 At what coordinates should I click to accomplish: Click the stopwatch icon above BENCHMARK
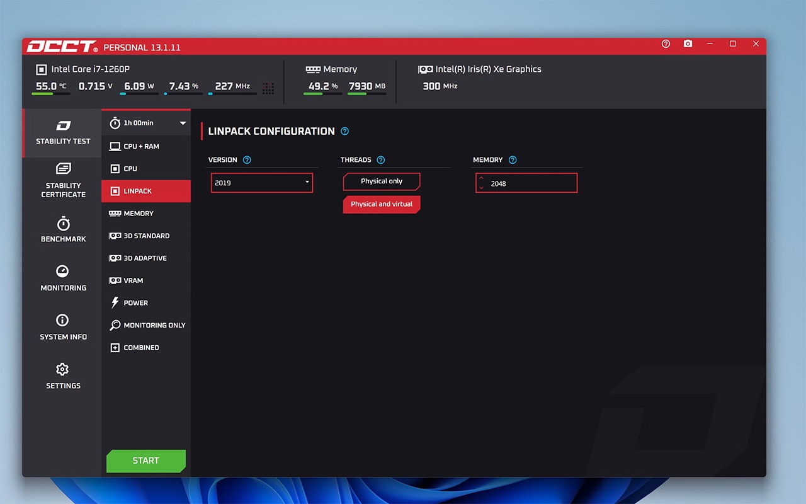click(x=63, y=223)
